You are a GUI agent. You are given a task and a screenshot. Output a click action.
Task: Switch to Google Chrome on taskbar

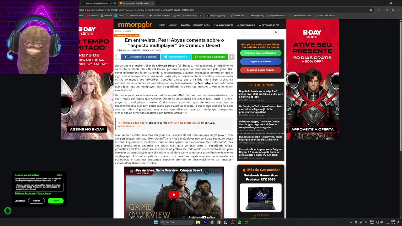pyautogui.click(x=219, y=222)
